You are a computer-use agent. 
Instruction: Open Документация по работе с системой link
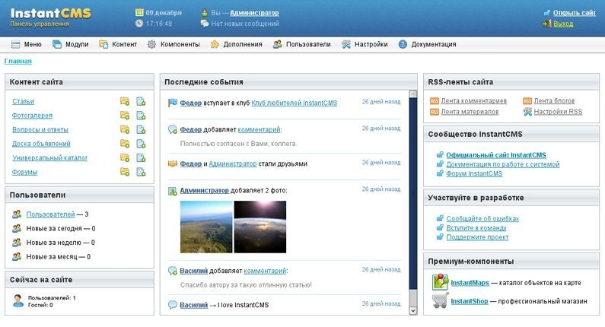pos(503,164)
